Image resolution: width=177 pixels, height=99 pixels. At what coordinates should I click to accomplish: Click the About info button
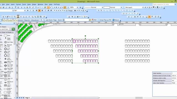coord(116,20)
